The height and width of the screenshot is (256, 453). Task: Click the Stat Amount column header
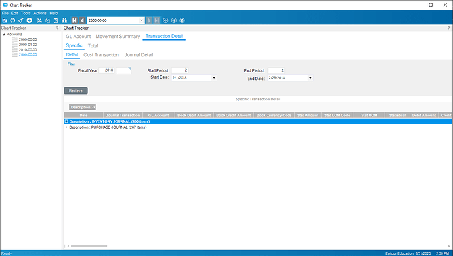tap(308, 115)
